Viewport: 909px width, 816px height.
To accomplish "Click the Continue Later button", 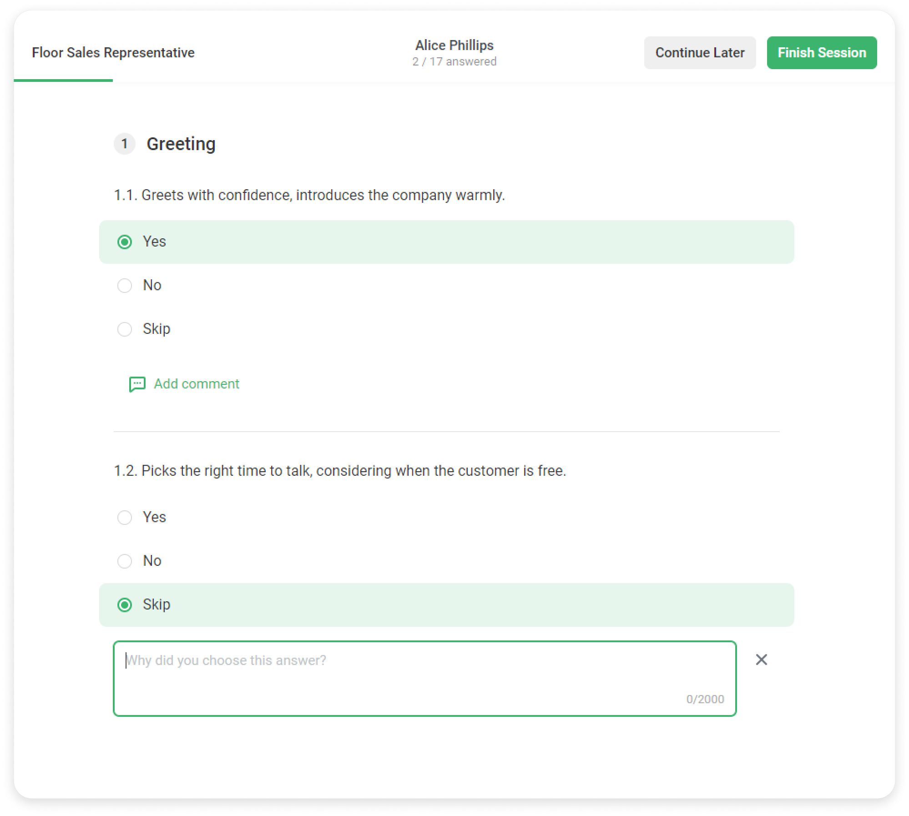I will click(700, 53).
